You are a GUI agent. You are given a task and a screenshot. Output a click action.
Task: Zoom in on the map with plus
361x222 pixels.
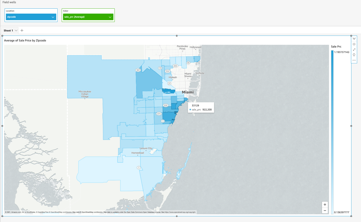point(325,205)
